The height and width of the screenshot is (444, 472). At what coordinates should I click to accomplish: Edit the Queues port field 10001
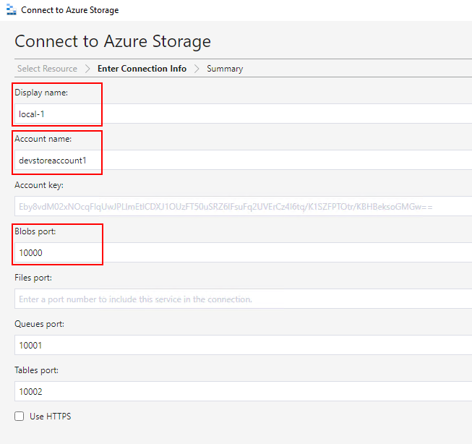(x=243, y=345)
